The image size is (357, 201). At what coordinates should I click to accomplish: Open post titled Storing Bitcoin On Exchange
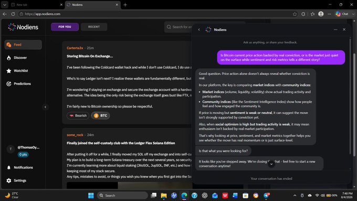click(90, 56)
